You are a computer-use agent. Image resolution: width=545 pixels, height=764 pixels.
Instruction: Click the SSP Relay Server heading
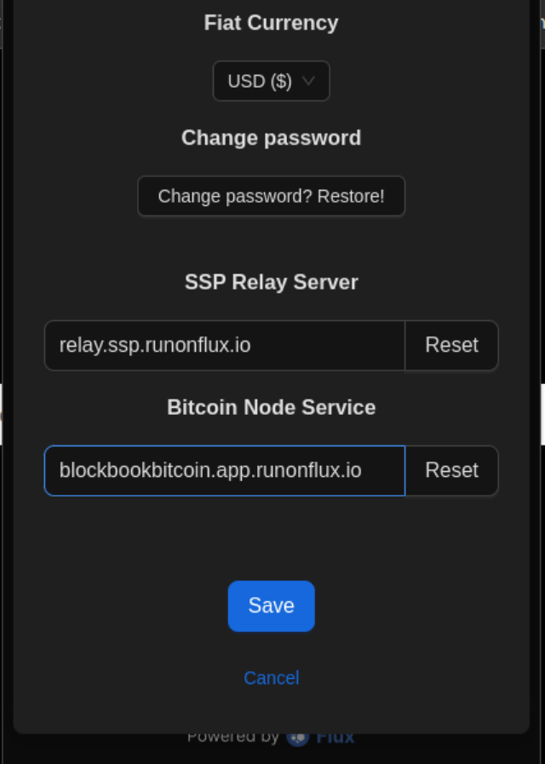coord(272,282)
